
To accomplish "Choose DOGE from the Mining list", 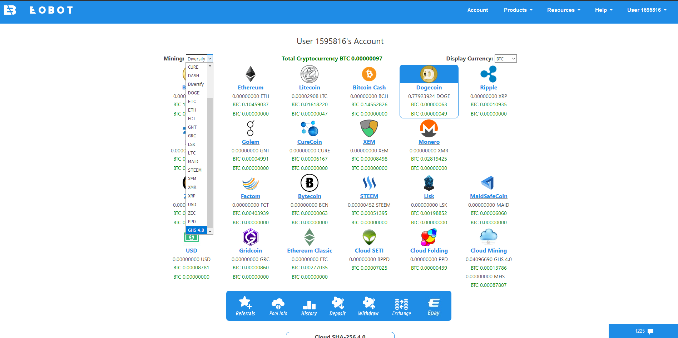I will [x=196, y=93].
